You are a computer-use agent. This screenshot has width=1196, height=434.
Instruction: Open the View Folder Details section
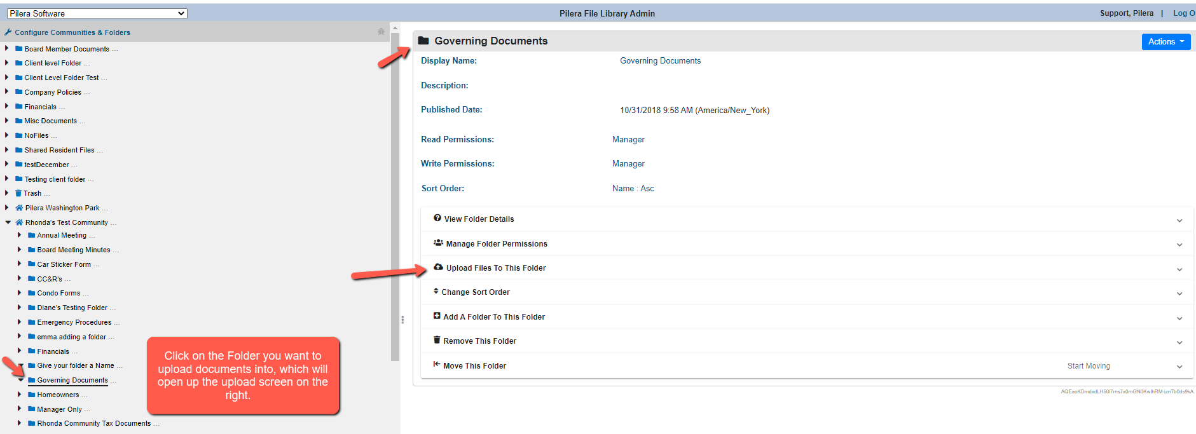(807, 219)
